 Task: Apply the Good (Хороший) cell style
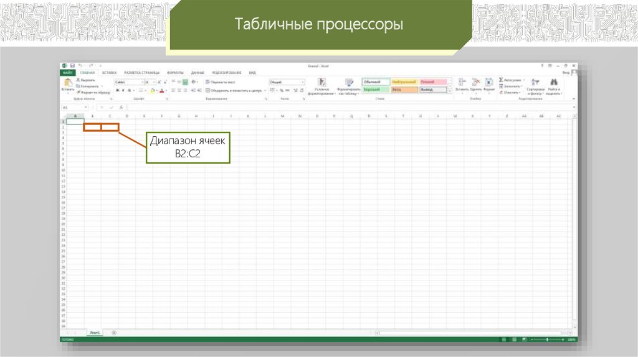[x=376, y=90]
